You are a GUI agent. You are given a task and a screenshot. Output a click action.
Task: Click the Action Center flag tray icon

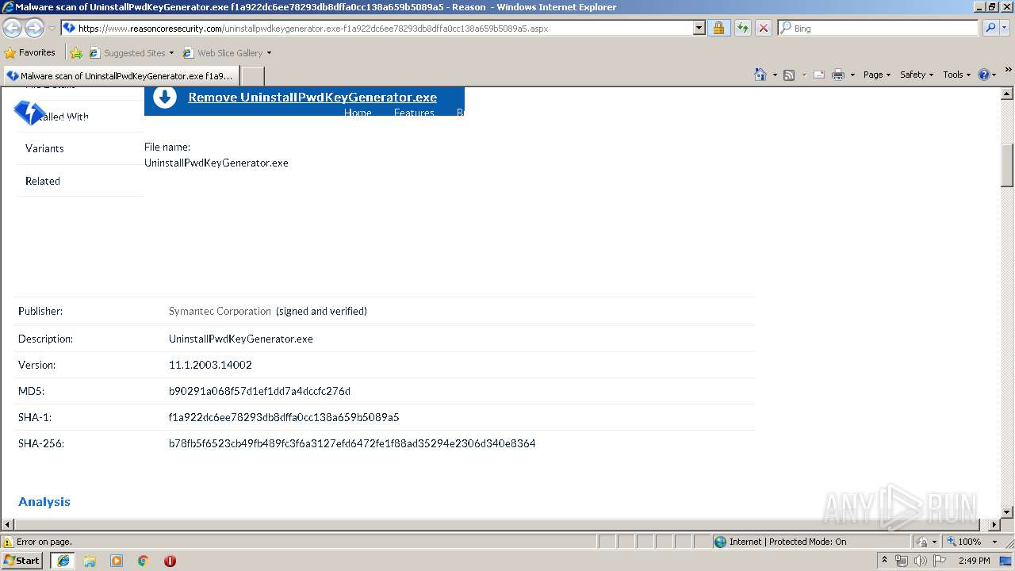click(x=940, y=561)
